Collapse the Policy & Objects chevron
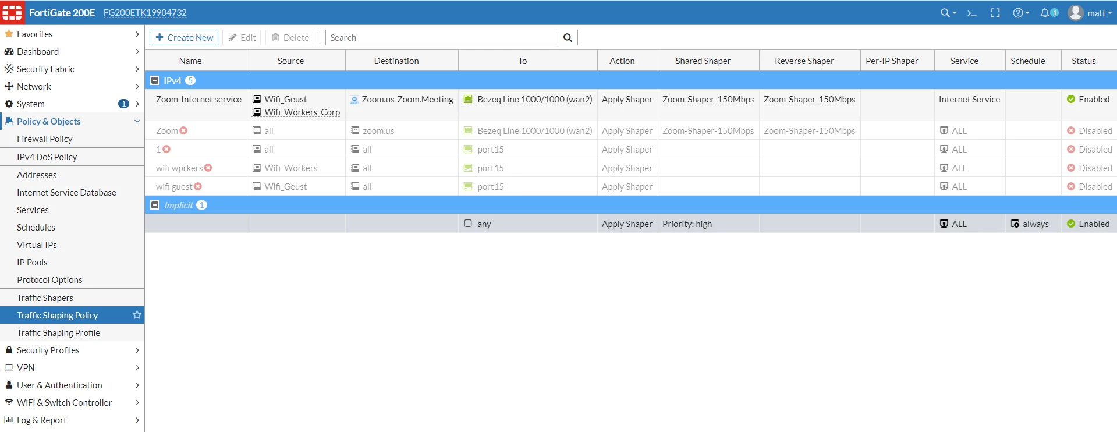1117x432 pixels. coord(137,121)
